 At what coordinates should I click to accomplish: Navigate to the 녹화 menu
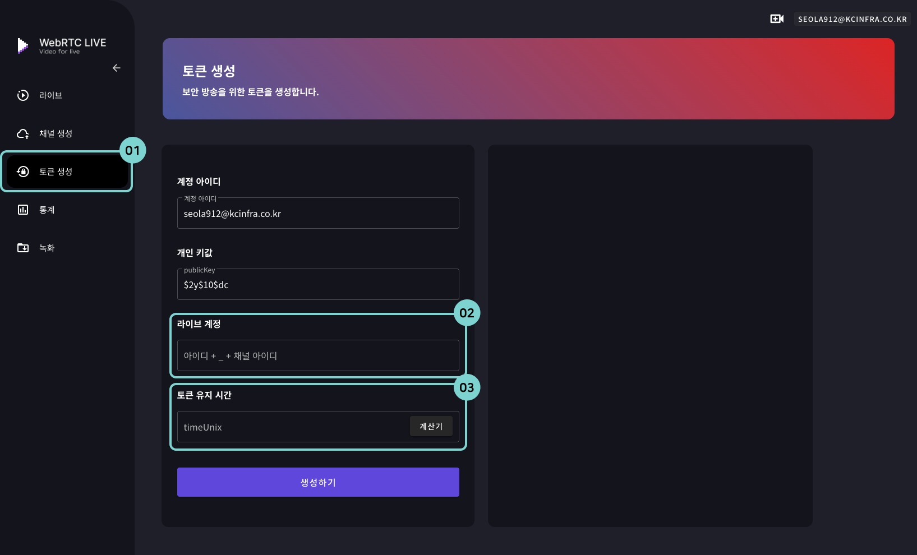pos(47,248)
